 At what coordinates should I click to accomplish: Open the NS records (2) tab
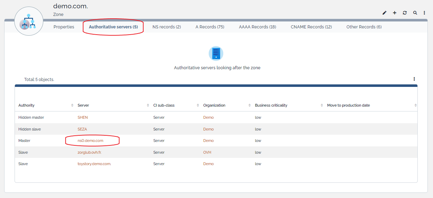166,27
